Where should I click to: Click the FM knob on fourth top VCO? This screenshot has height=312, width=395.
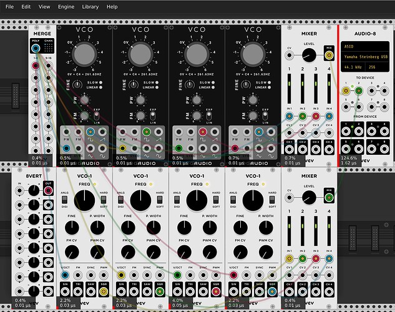[253, 116]
